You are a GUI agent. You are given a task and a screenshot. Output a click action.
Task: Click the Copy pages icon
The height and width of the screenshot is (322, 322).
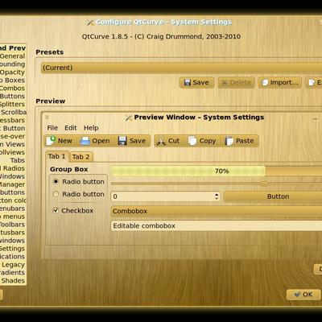192,141
